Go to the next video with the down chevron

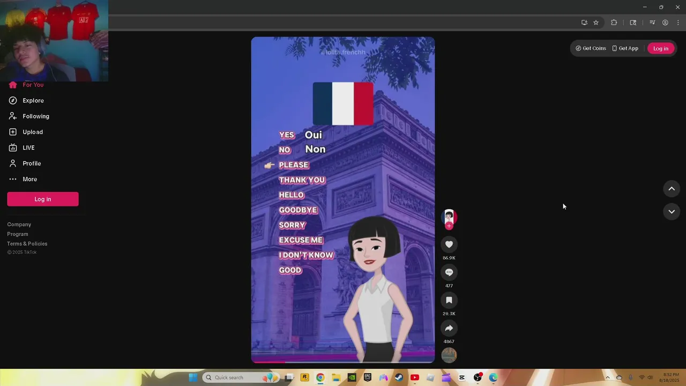tap(672, 212)
